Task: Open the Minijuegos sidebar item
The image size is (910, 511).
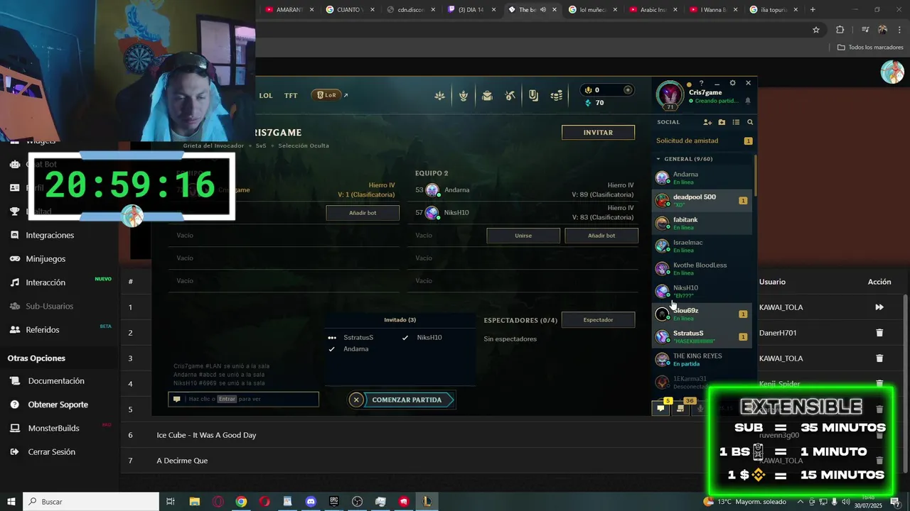Action: [45, 259]
